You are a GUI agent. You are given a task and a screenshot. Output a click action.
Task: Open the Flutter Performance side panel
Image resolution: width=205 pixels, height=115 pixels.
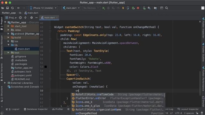[x=203, y=79]
